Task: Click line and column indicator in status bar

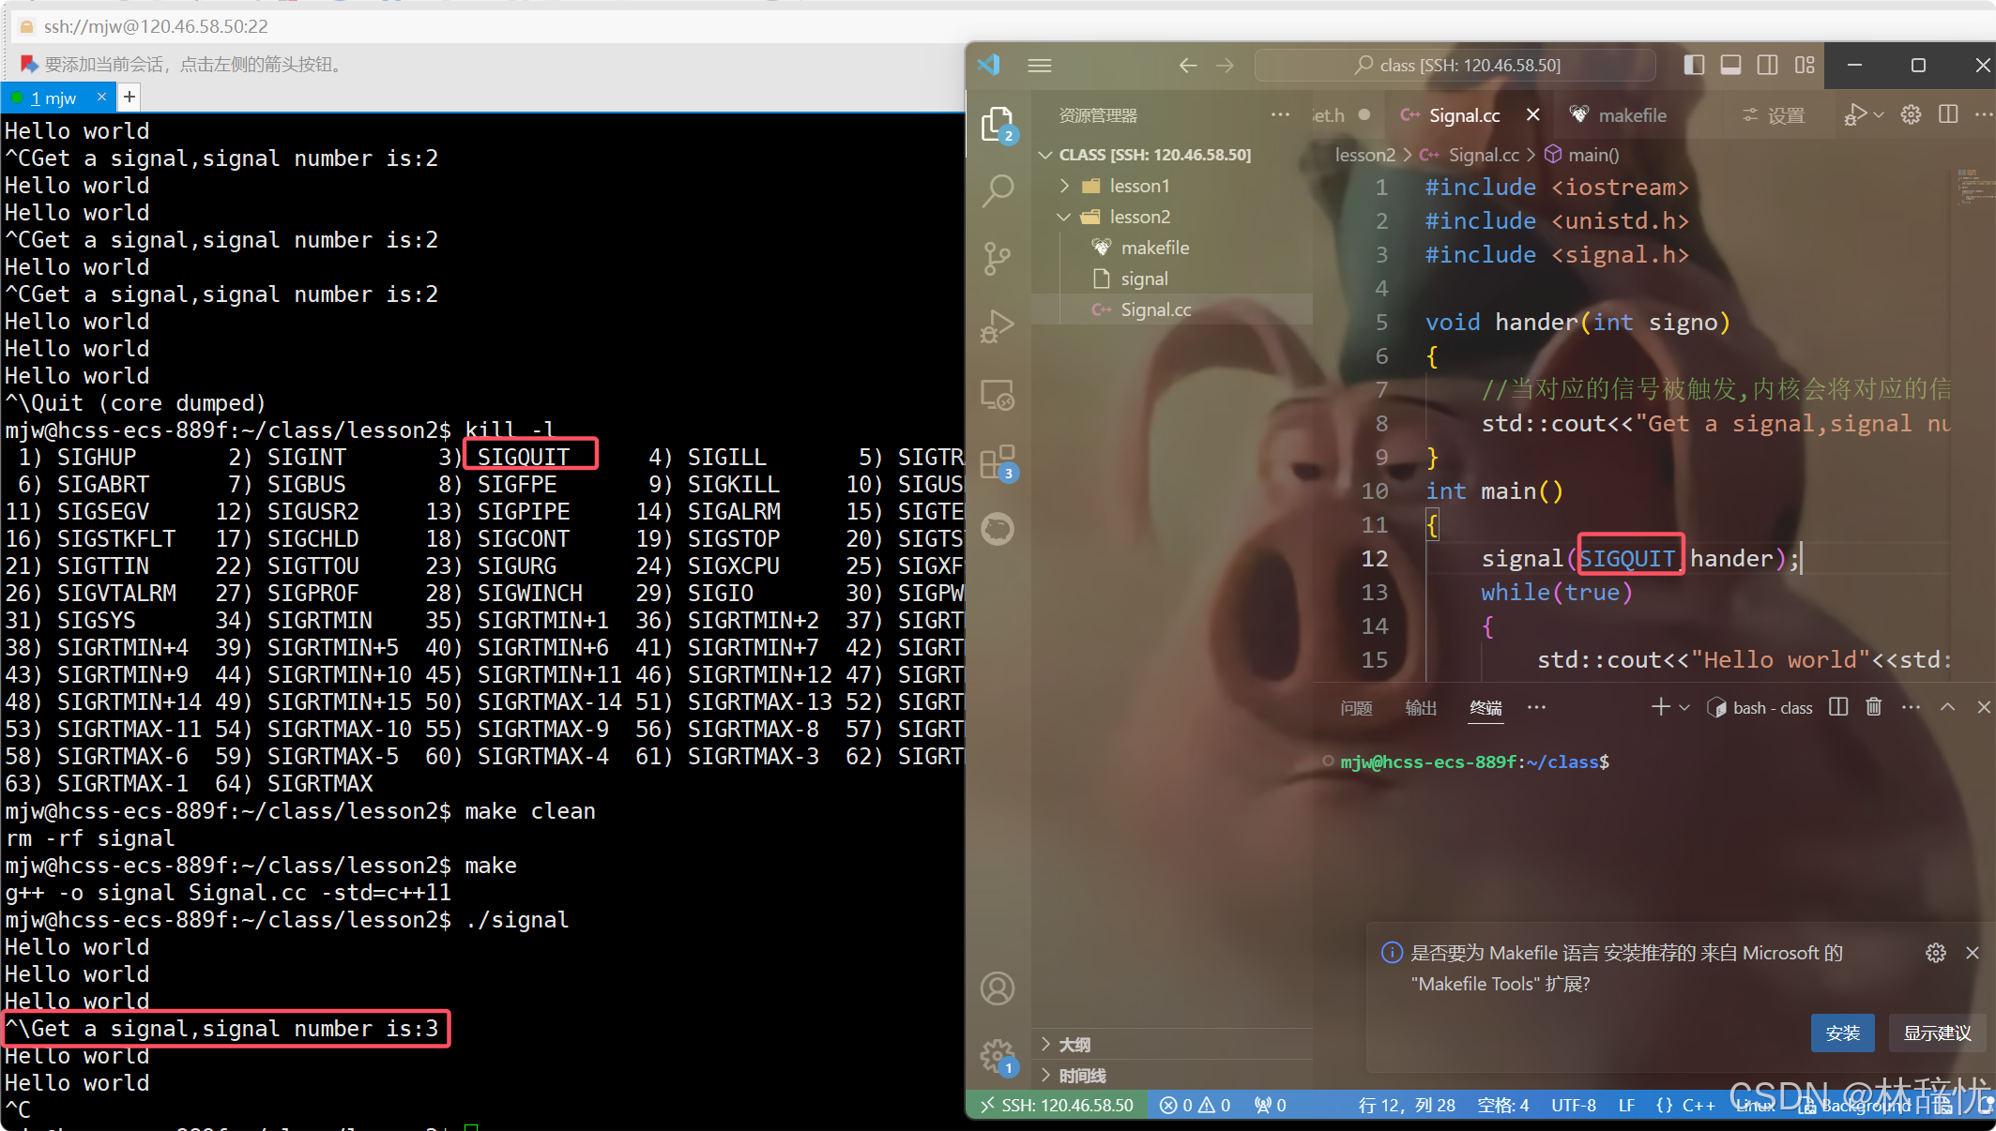Action: tap(1407, 1105)
